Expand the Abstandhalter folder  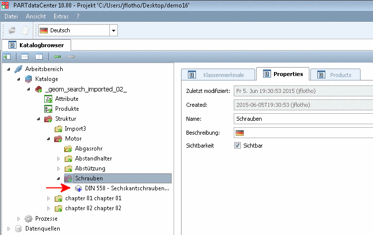point(59,158)
